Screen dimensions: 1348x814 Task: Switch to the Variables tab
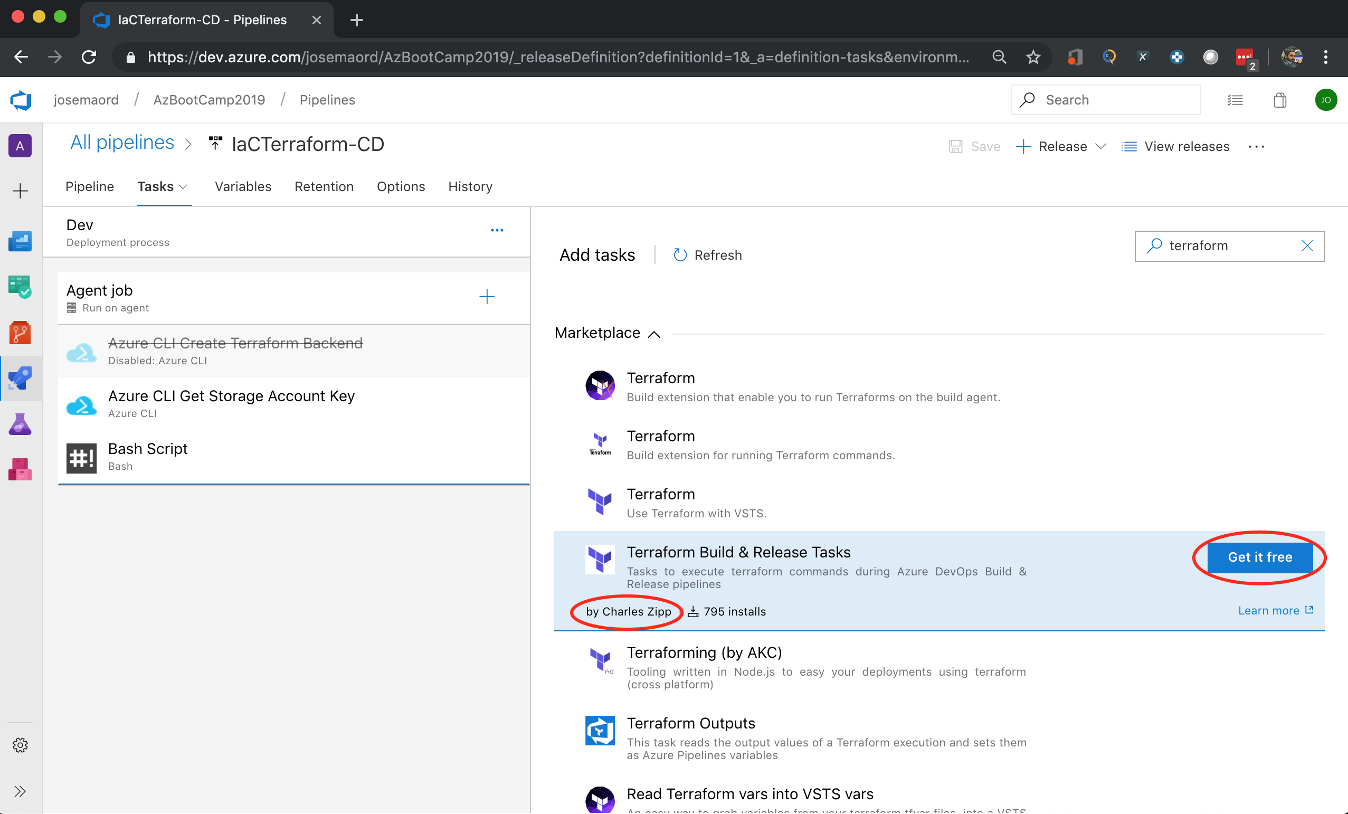243,186
